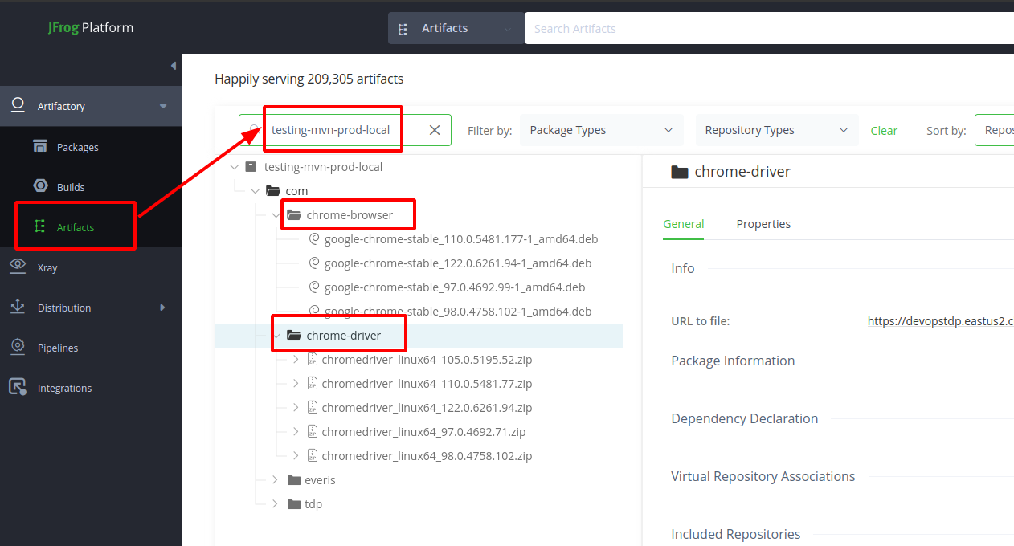Expand the Distribution submenu arrow
The image size is (1014, 546).
pyautogui.click(x=162, y=308)
